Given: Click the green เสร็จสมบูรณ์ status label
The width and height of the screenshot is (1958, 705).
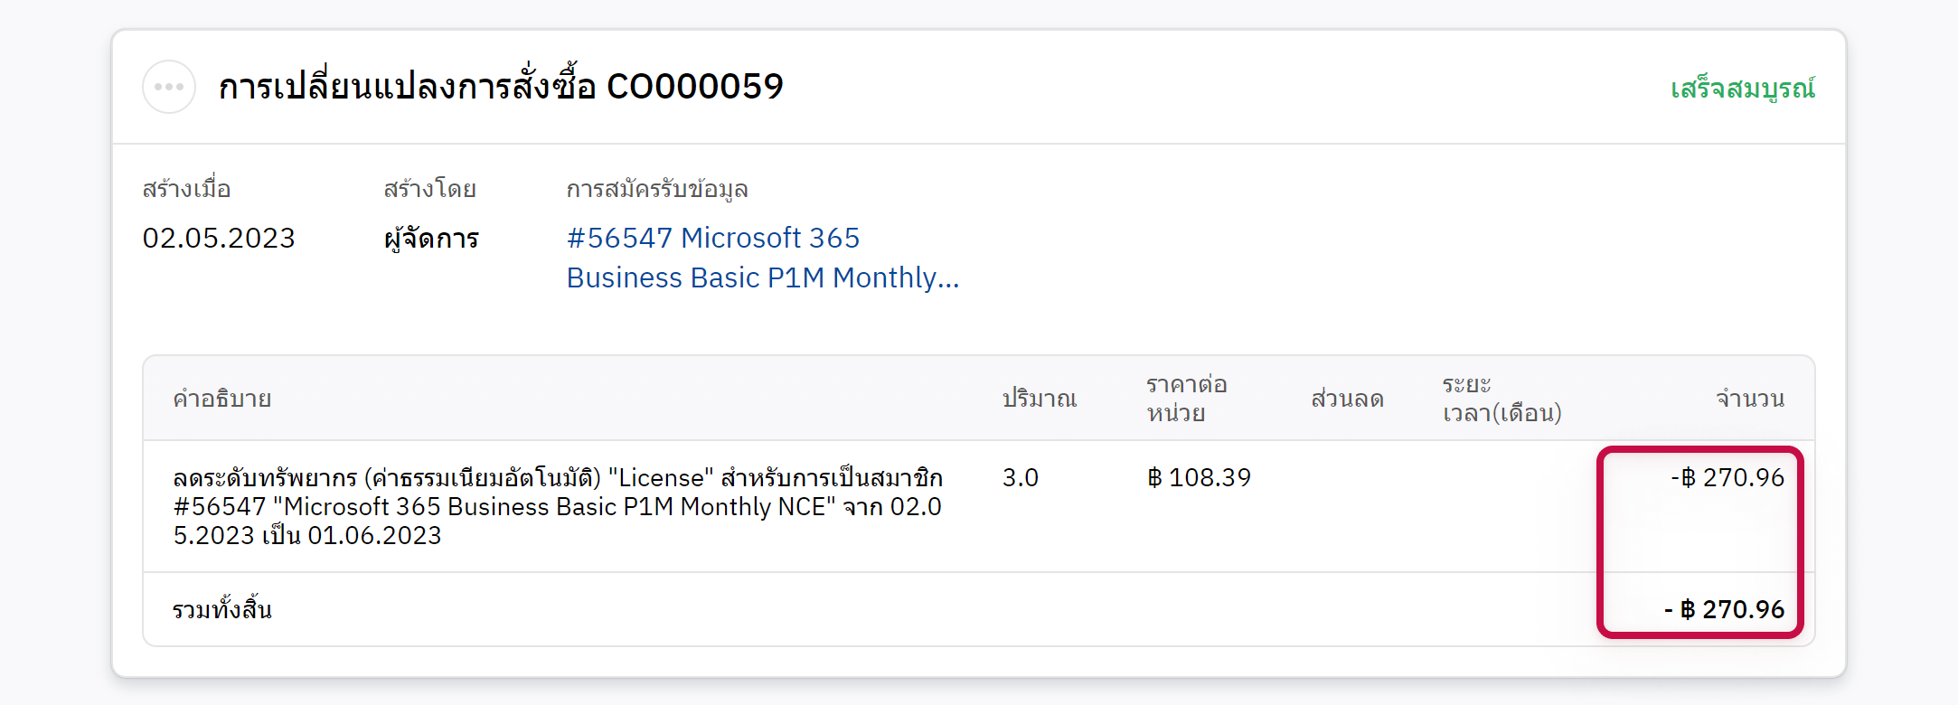Looking at the screenshot, I should (x=1742, y=89).
